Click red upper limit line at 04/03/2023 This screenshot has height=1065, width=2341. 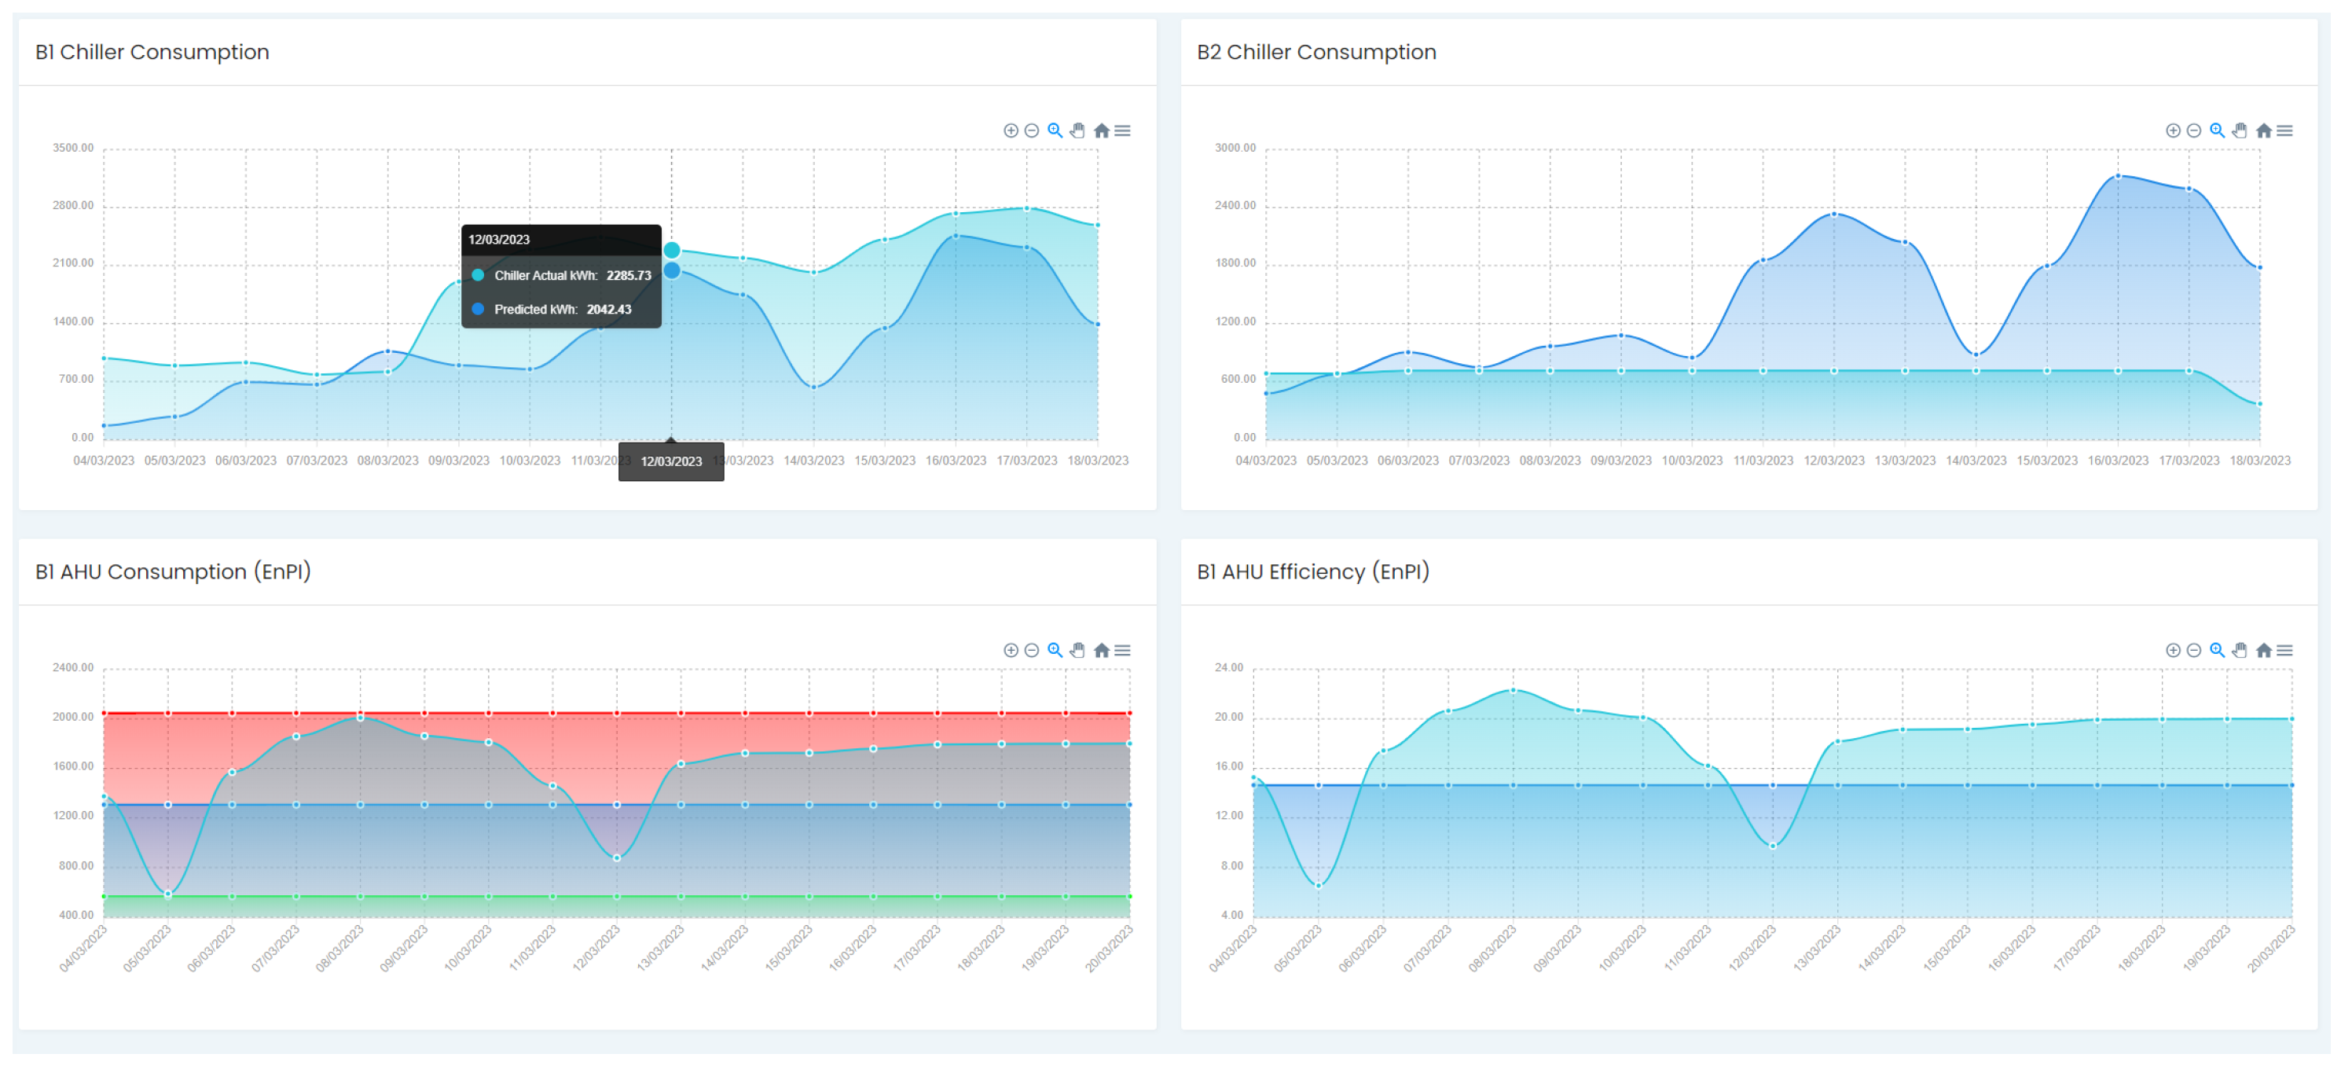tap(105, 714)
